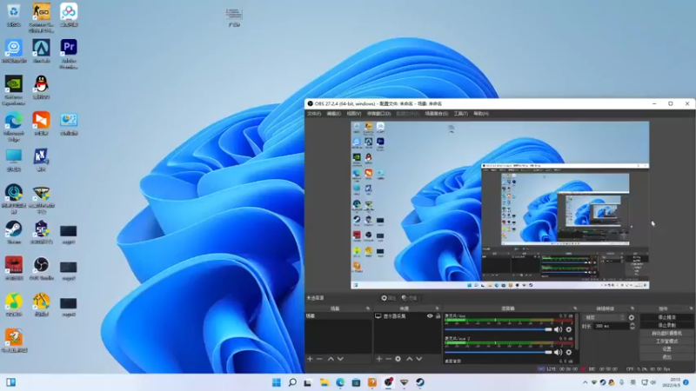Select Microsoft Edge desktop shortcut
This screenshot has width=696, height=391.
pyautogui.click(x=14, y=126)
